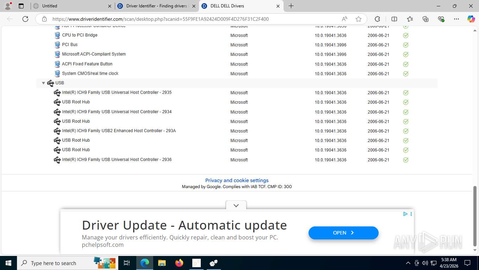Click PCI Bus device icon
The image size is (479, 270).
tap(57, 45)
